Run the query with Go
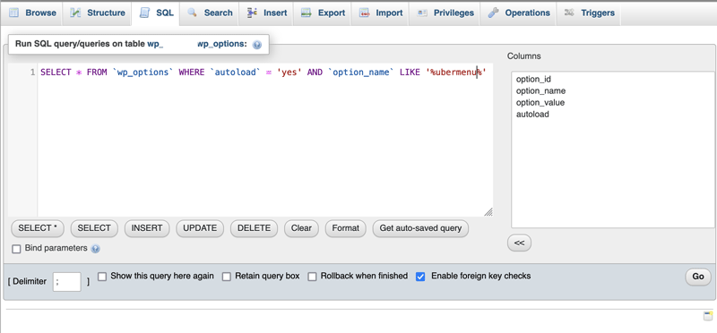 click(x=698, y=277)
